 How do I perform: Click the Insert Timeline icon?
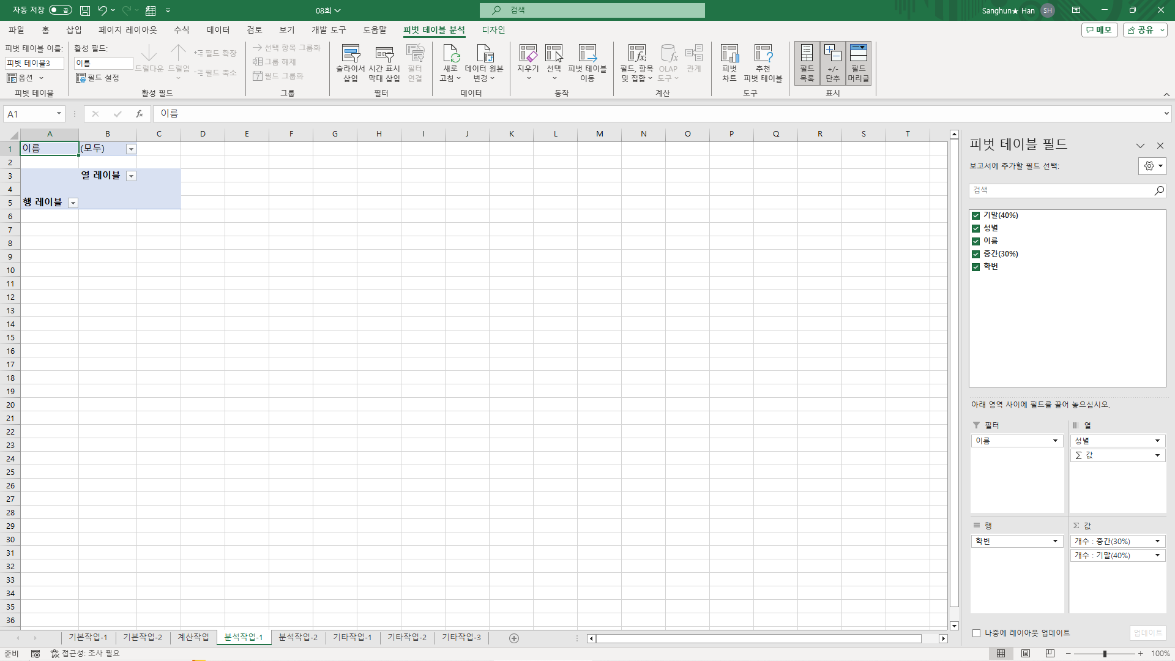384,55
